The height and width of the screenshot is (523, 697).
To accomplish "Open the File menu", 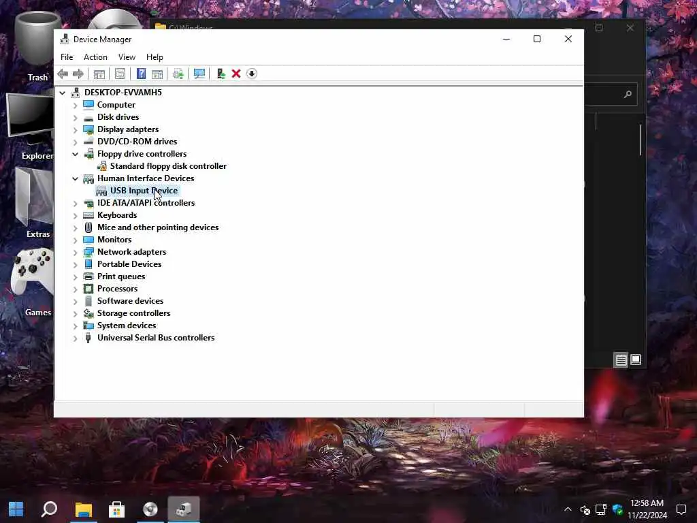I will (x=67, y=57).
